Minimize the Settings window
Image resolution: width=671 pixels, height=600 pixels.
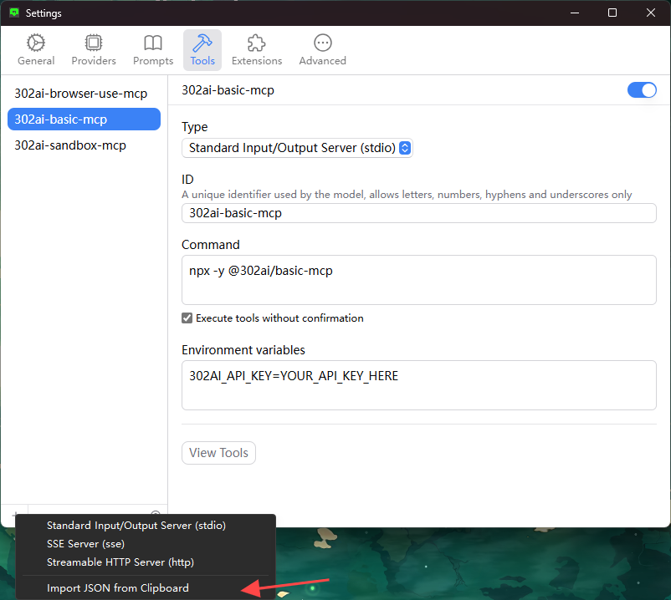(x=575, y=13)
